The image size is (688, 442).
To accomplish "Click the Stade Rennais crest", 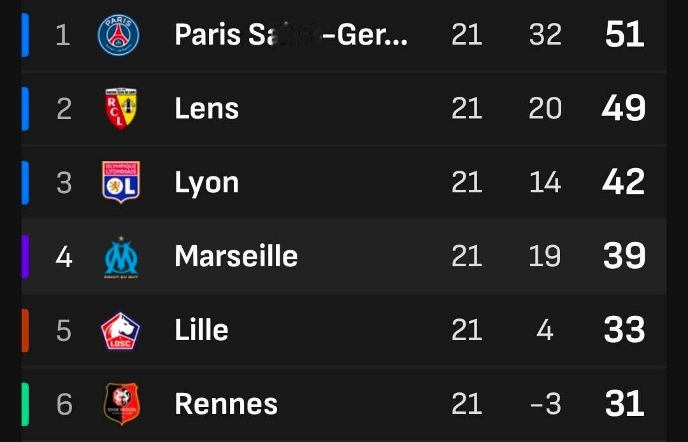I will coord(122,404).
